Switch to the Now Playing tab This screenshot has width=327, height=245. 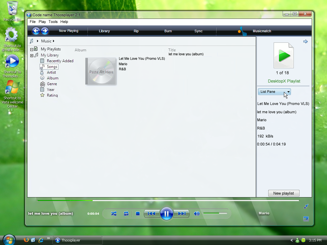[x=69, y=31]
